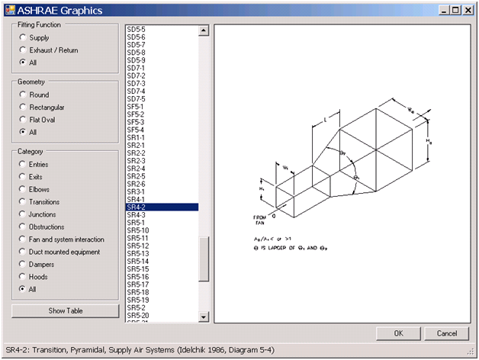Choose All under Geometry
Image resolution: width=479 pixels, height=360 pixels.
tap(23, 132)
